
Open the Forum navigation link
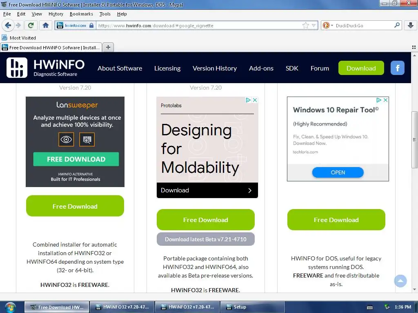[x=320, y=68]
